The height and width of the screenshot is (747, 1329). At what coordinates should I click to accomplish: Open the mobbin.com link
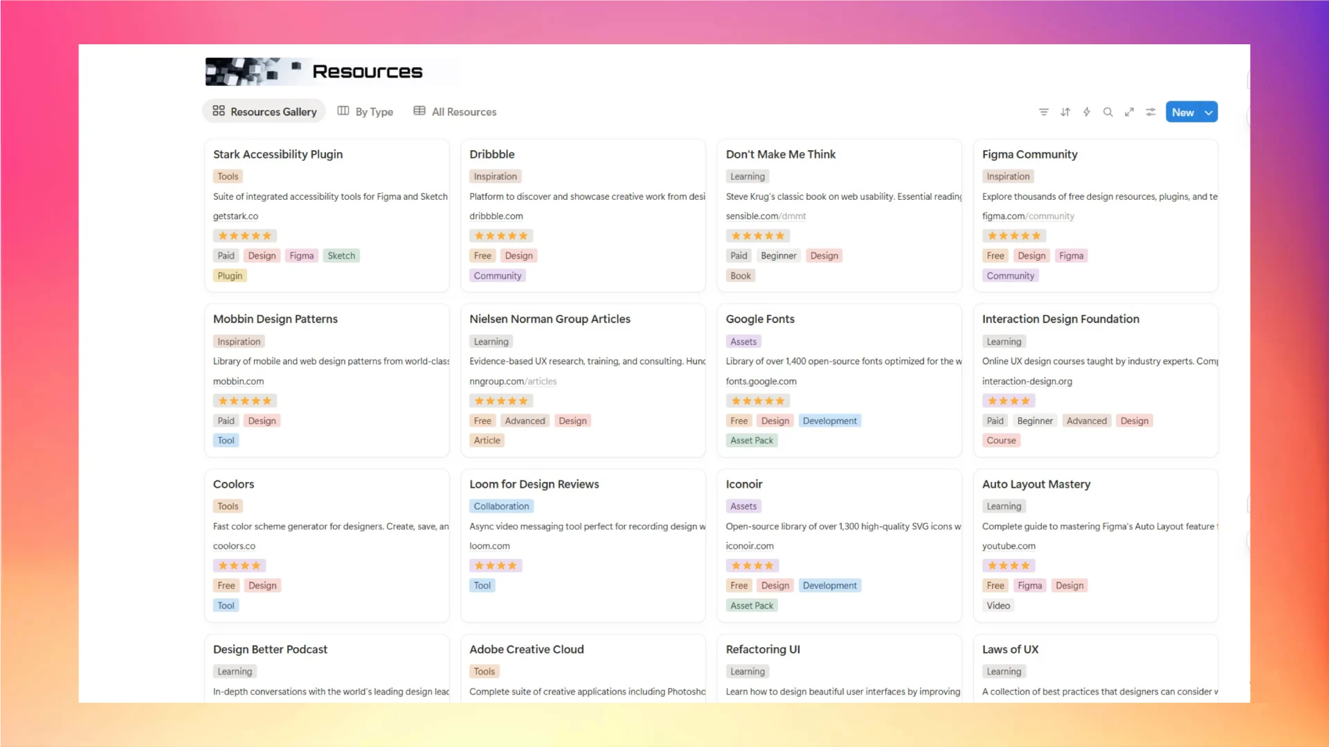(238, 381)
